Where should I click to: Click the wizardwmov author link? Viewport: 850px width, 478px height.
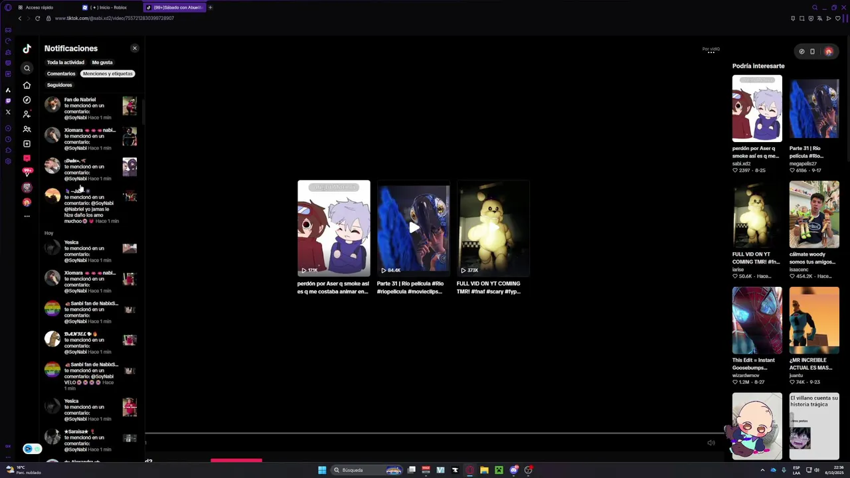coord(746,376)
